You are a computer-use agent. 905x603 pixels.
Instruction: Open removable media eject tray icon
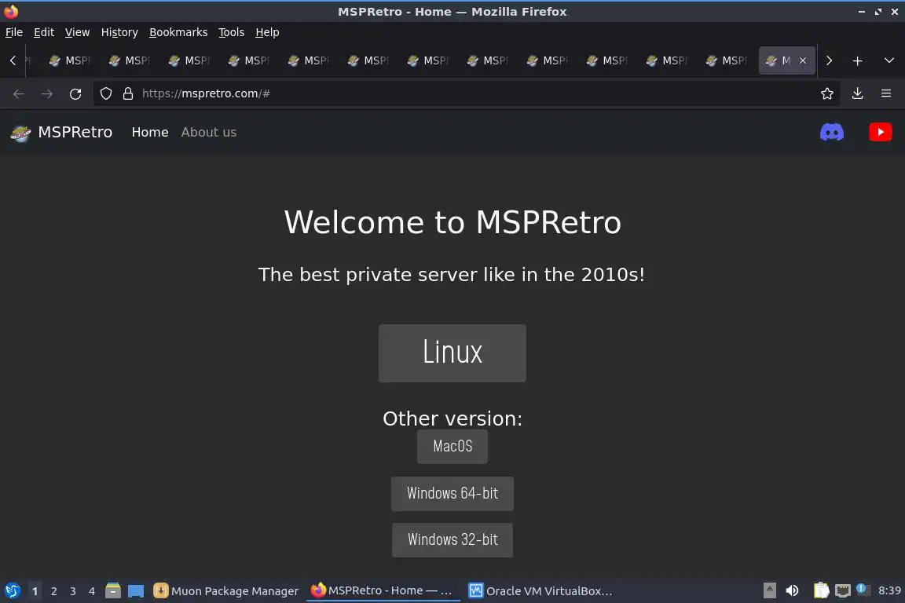coord(769,590)
